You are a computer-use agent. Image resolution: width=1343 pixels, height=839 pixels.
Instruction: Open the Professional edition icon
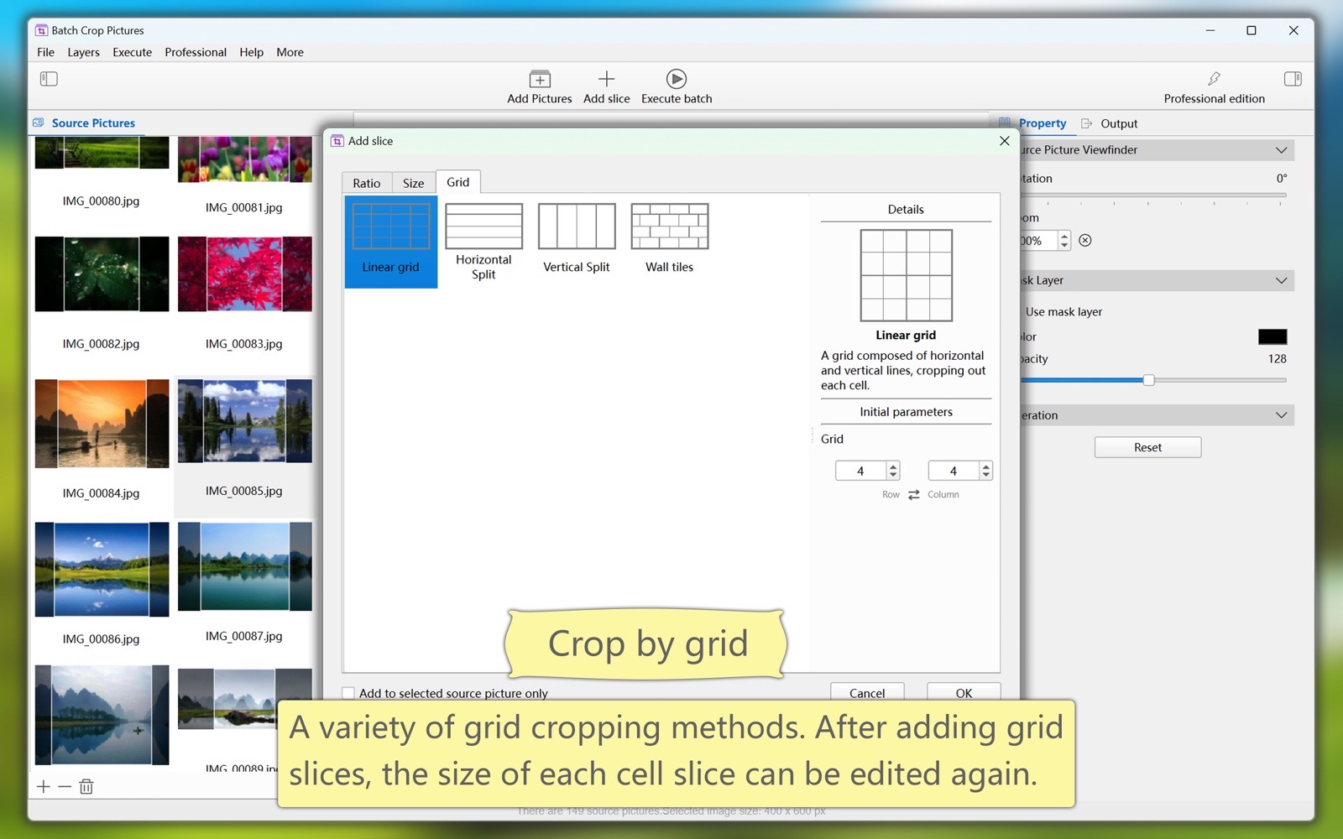[1214, 80]
